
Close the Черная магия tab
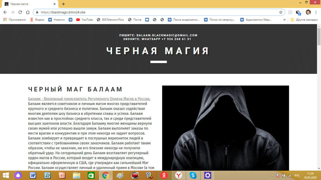[54, 4]
